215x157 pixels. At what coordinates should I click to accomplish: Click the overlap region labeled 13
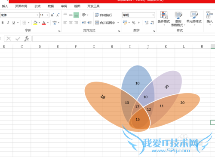[x=127, y=103]
